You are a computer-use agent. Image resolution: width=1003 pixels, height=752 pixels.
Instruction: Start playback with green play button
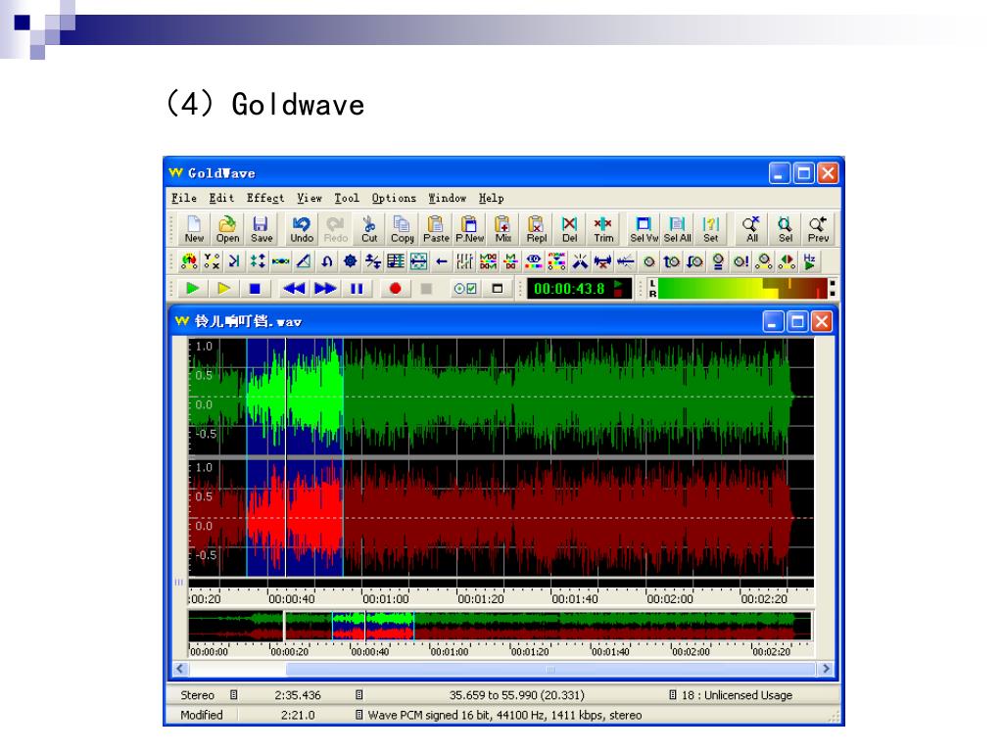[192, 289]
